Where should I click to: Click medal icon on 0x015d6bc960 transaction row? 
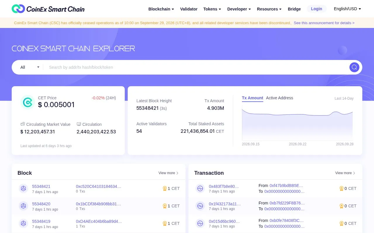tap(341, 223)
